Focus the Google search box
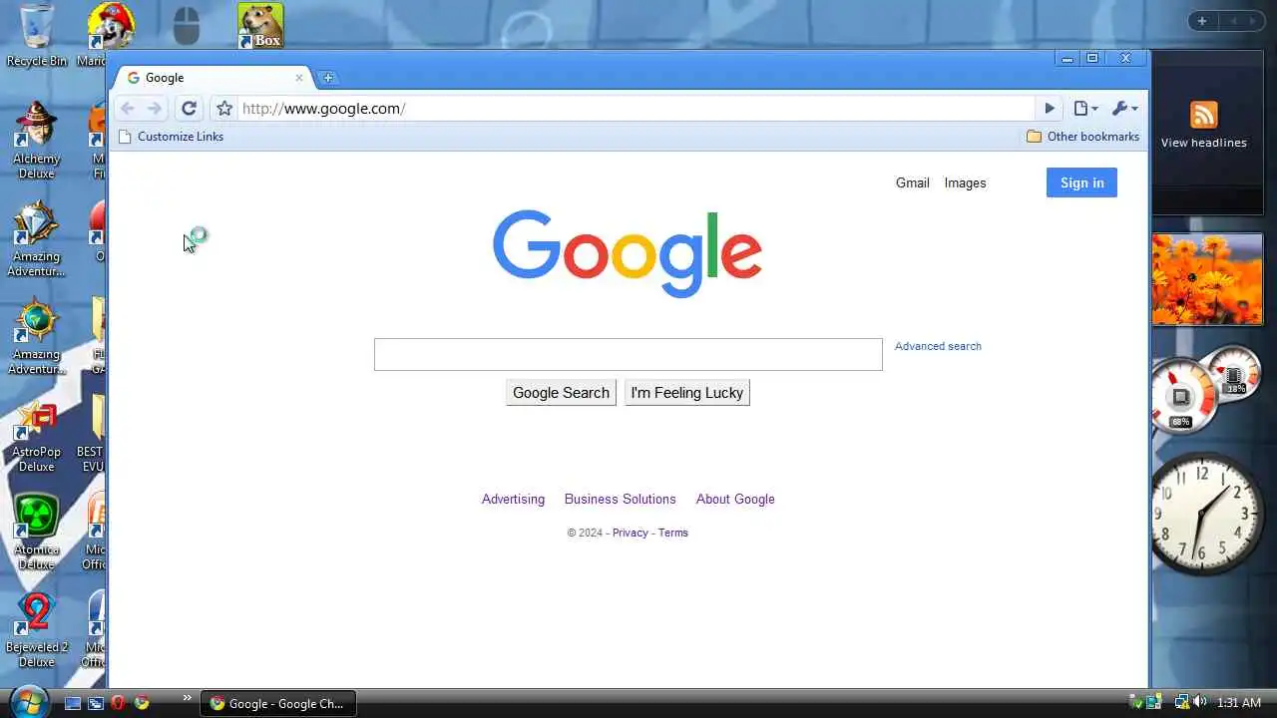 (x=629, y=354)
